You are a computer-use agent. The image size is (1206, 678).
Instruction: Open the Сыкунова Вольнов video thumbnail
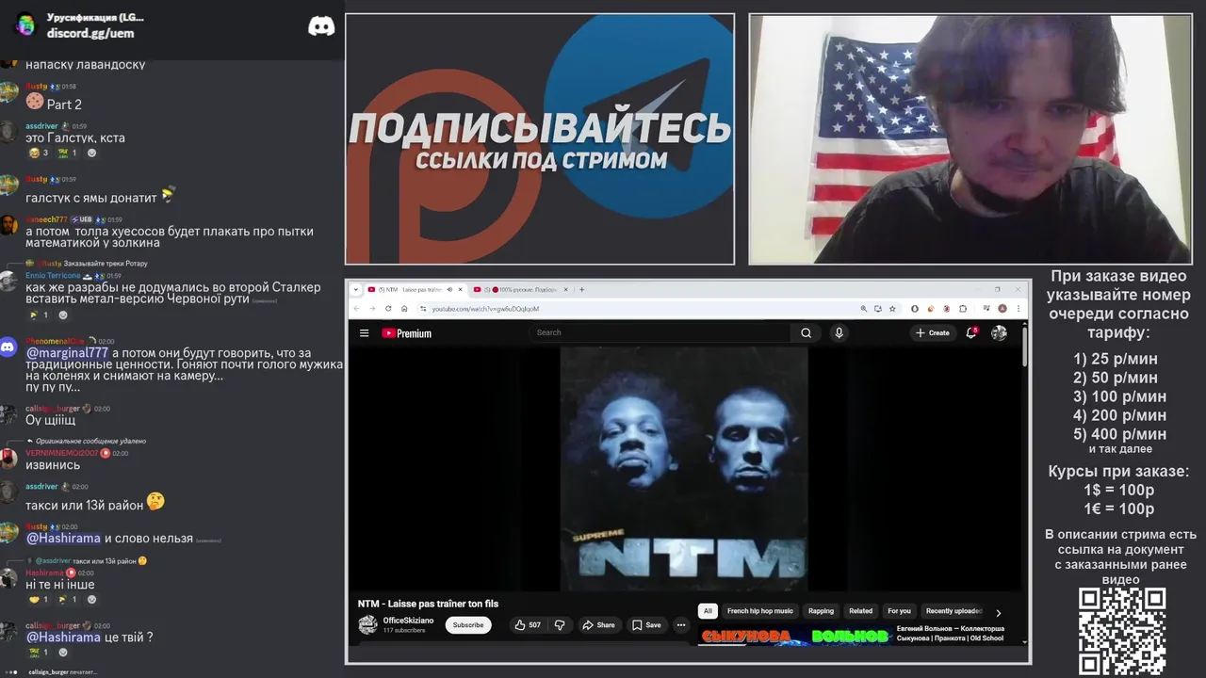coord(794,637)
